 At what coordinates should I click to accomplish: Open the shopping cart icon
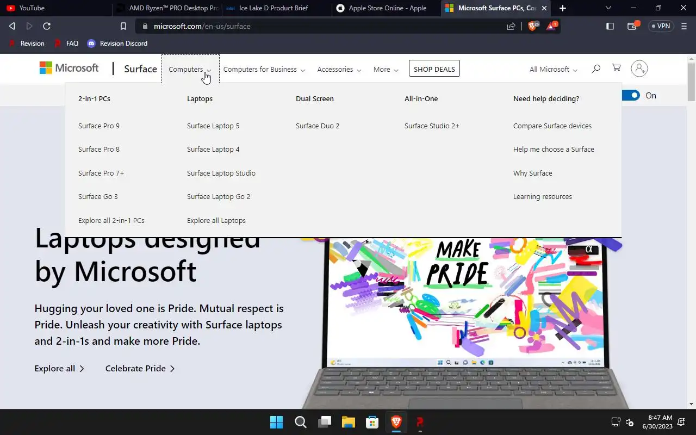(x=617, y=68)
